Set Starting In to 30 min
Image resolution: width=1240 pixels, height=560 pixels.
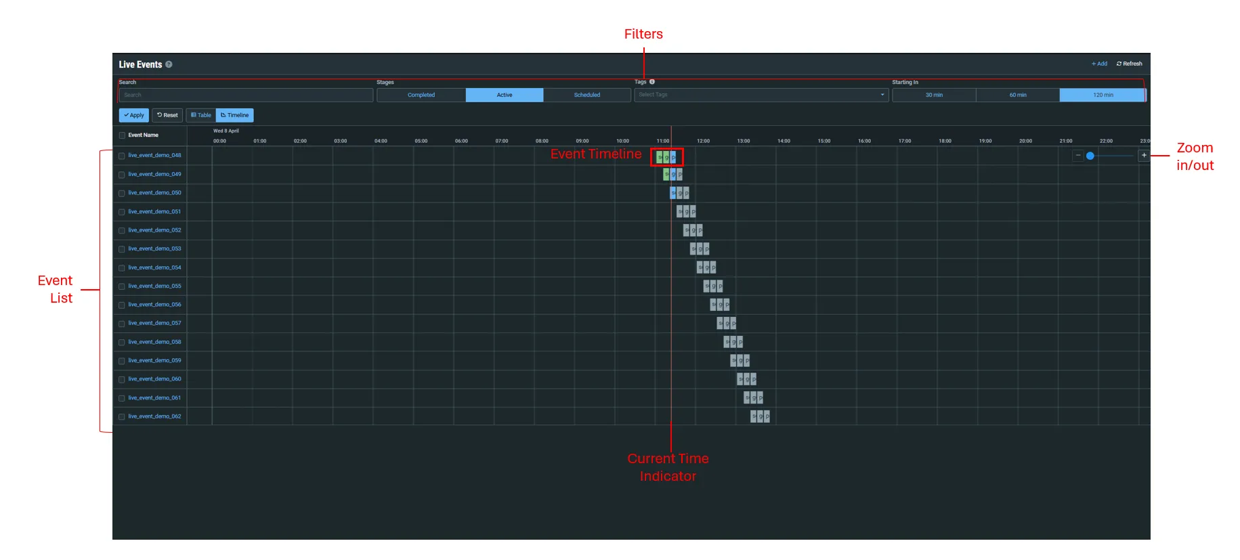click(934, 95)
